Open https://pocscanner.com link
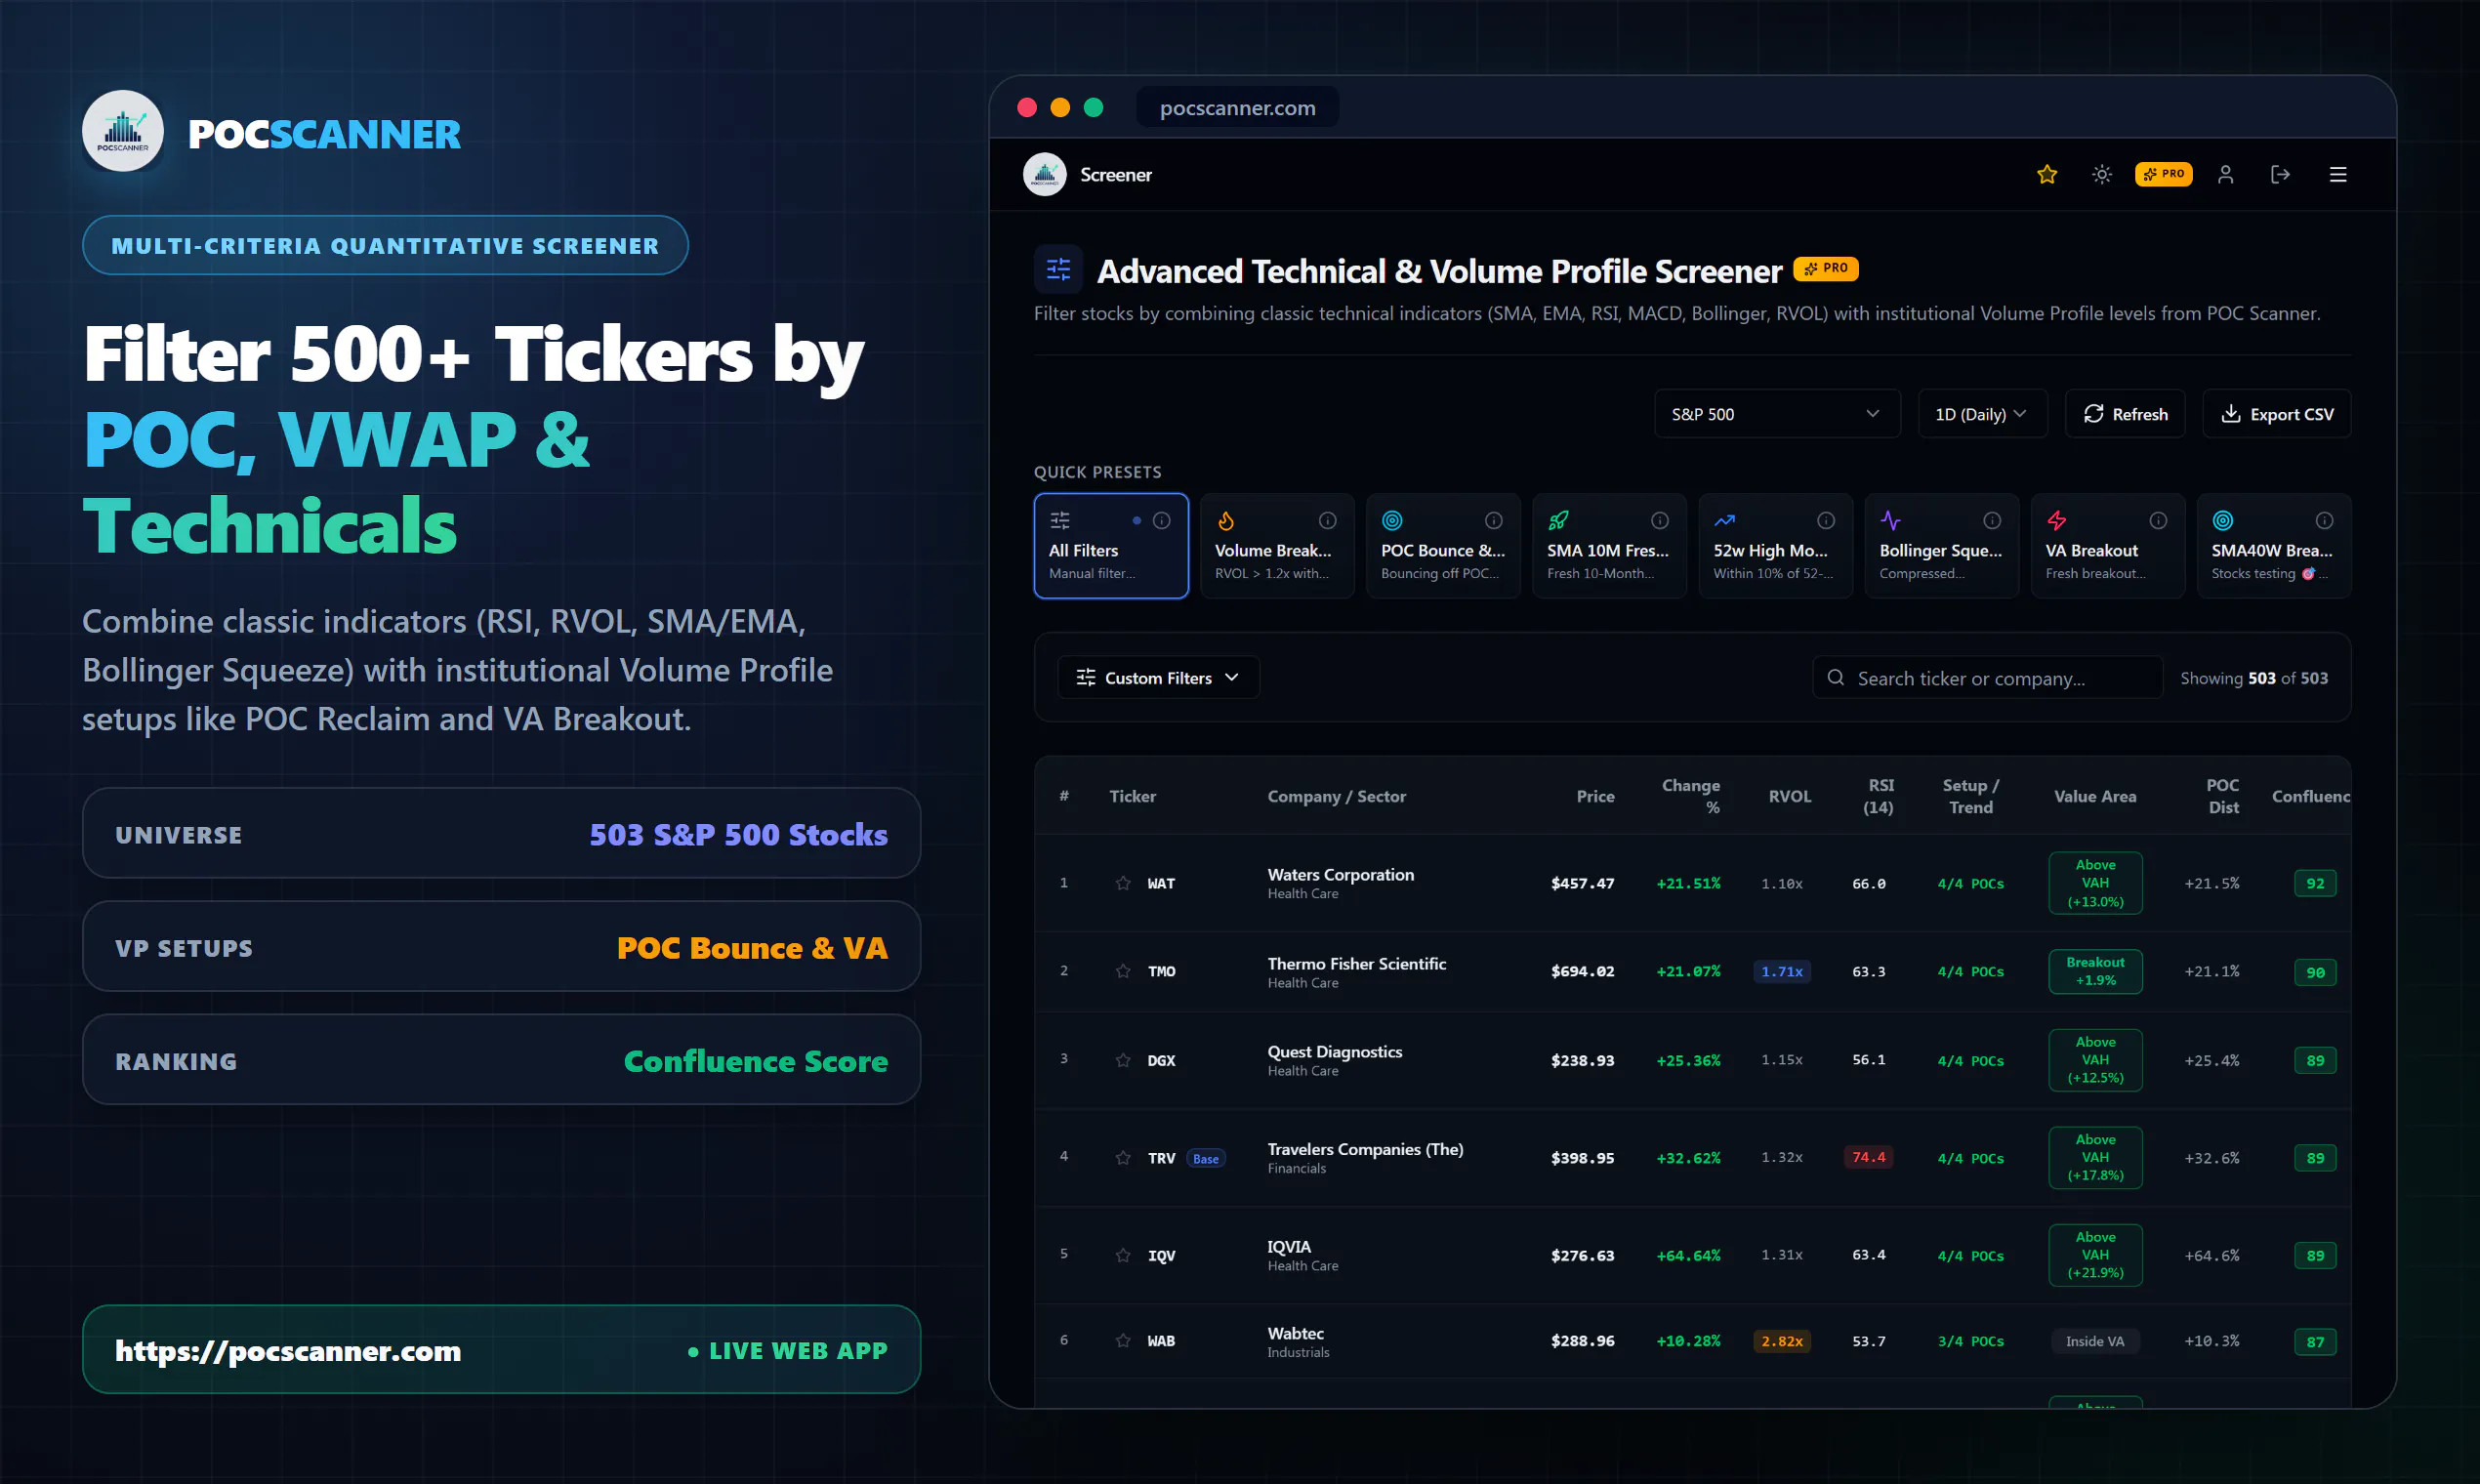This screenshot has height=1484, width=2480. [x=288, y=1350]
